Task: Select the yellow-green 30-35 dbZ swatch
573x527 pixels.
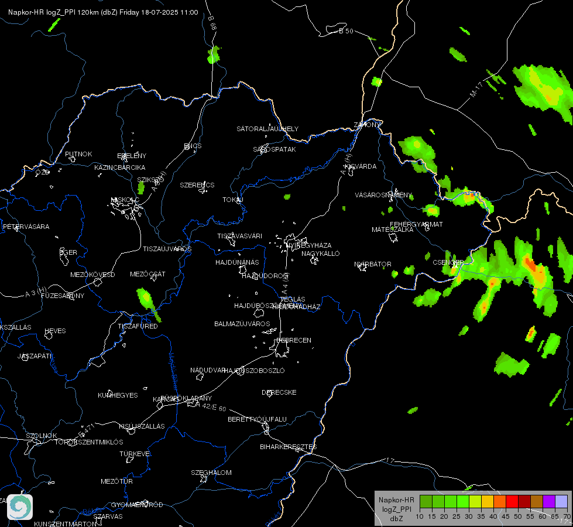Action: [475, 501]
